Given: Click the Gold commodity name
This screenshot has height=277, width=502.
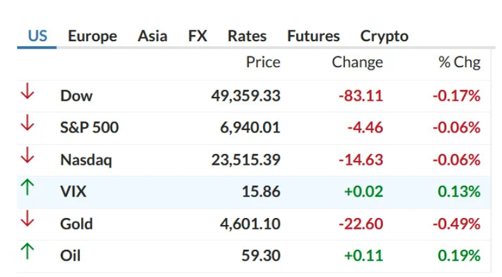Looking at the screenshot, I should (x=76, y=224).
